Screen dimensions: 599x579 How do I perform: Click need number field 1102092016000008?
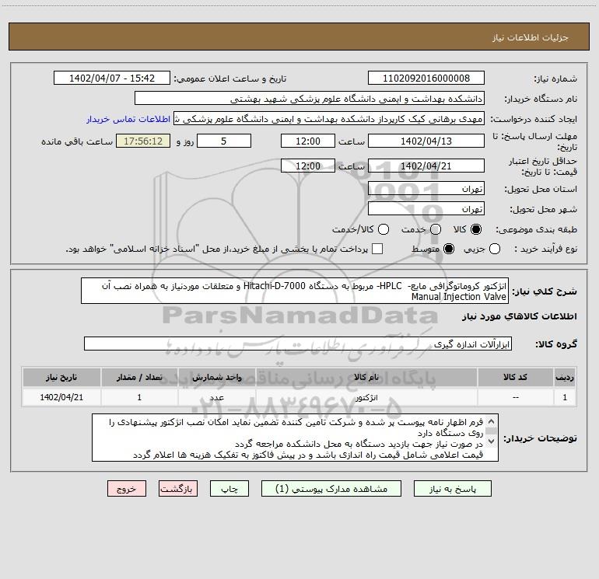pos(426,78)
